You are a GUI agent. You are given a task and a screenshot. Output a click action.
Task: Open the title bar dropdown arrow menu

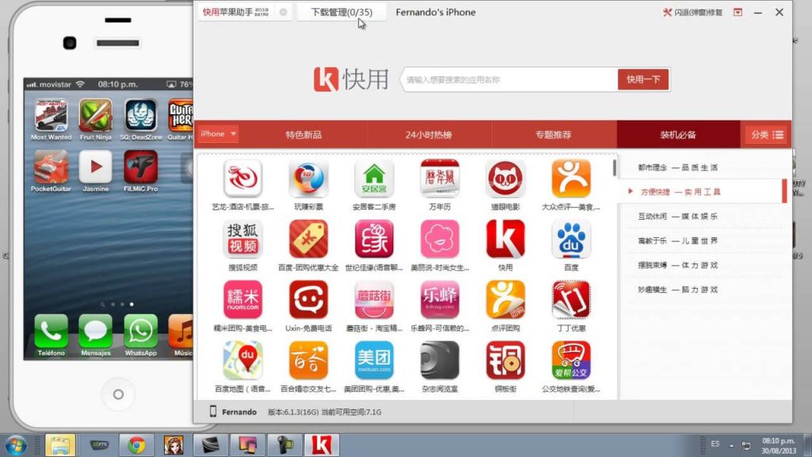(738, 12)
